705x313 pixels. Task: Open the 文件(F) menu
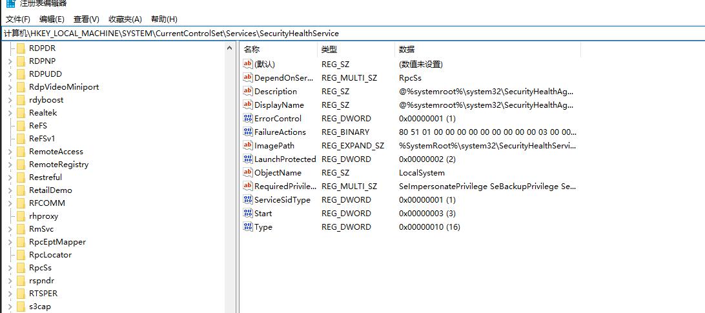coord(17,19)
